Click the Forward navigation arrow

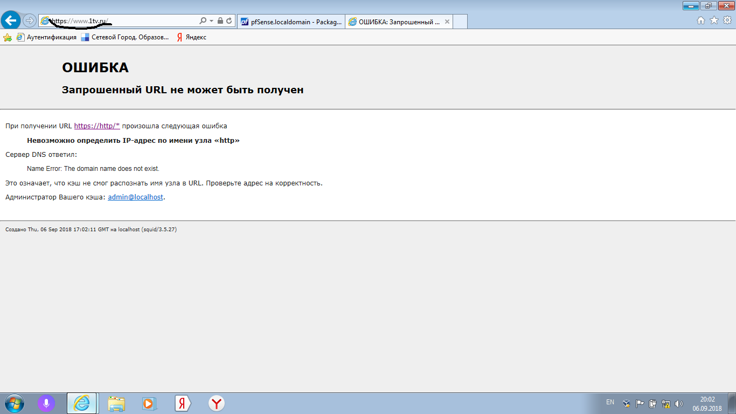point(30,20)
